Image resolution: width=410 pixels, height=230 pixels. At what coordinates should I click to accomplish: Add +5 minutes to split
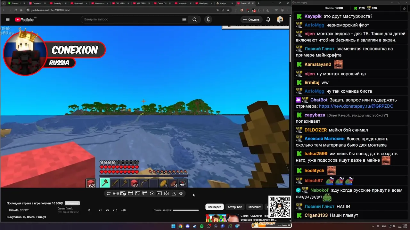tap(107, 210)
